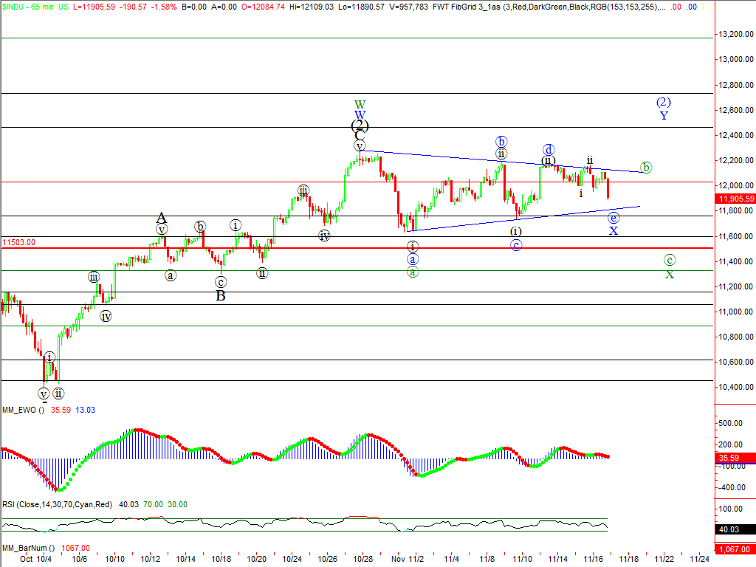The height and width of the screenshot is (567, 756).
Task: Select the green X wave label
Action: pyautogui.click(x=669, y=275)
